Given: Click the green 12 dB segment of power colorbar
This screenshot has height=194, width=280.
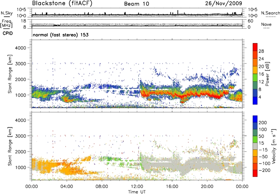Looking at the screenshot, I should click(255, 78).
